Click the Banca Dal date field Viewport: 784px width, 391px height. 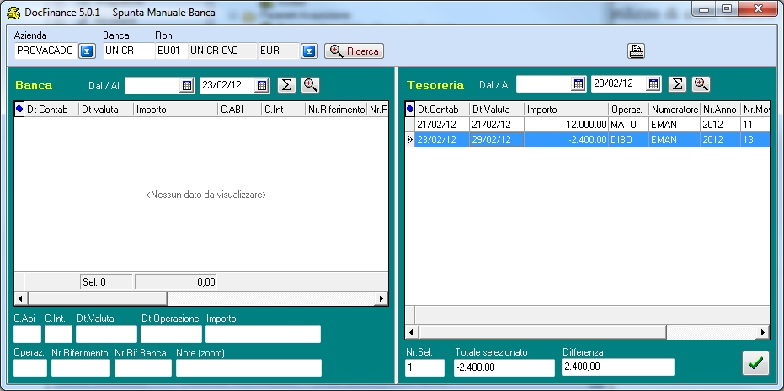point(152,86)
